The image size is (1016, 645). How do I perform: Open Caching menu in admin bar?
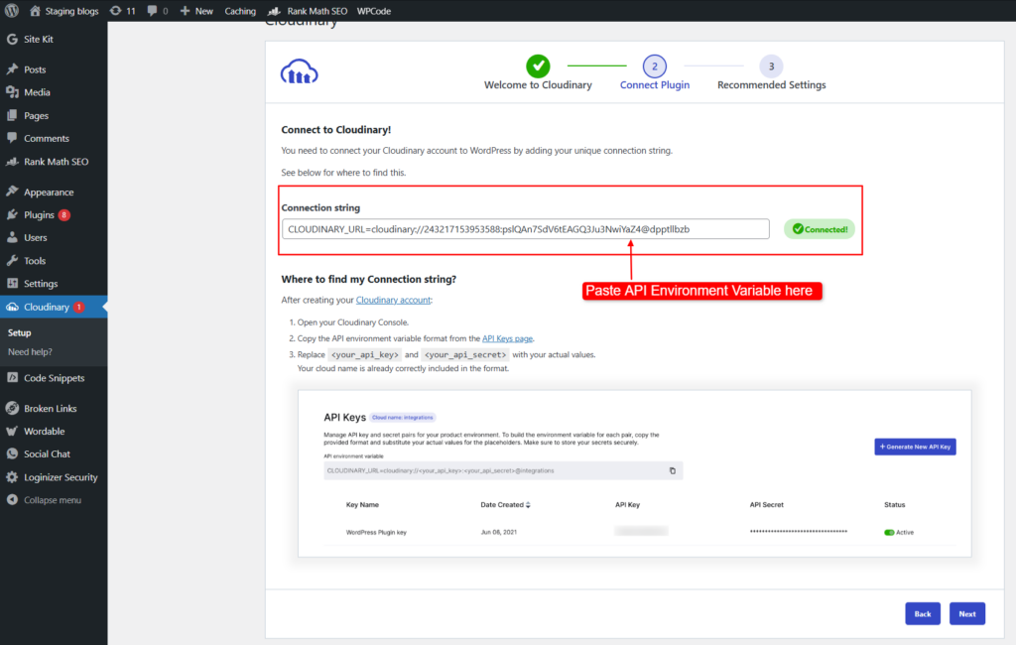[x=240, y=11]
